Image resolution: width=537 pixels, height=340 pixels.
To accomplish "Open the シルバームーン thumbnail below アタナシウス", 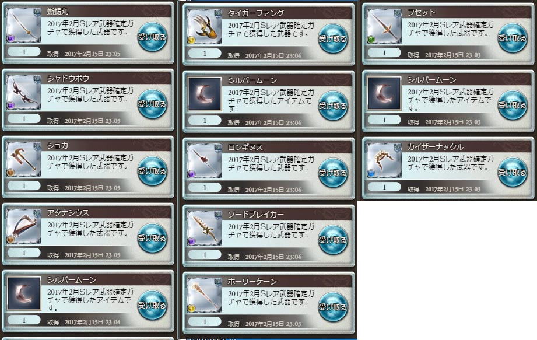I will pyautogui.click(x=24, y=294).
